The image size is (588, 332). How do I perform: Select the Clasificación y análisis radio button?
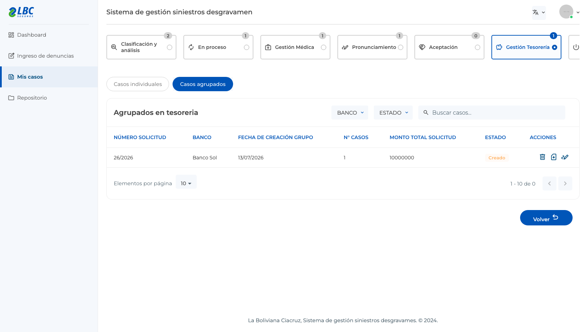click(x=169, y=47)
